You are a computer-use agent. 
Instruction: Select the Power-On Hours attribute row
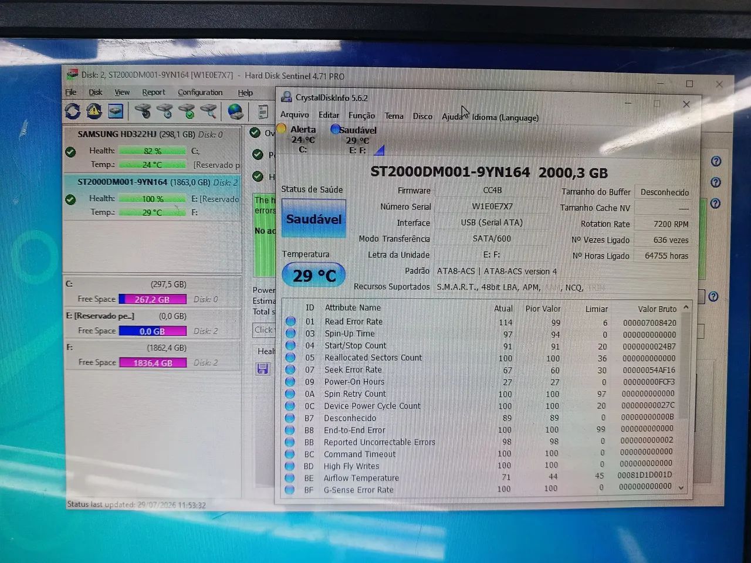(x=481, y=382)
